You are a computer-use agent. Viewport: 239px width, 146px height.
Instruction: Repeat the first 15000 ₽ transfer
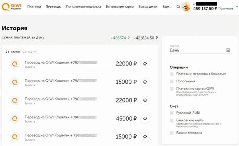[x=145, y=82]
